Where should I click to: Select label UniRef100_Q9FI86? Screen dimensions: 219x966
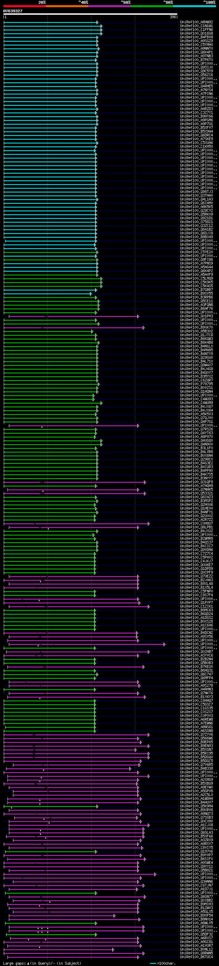coord(196,259)
